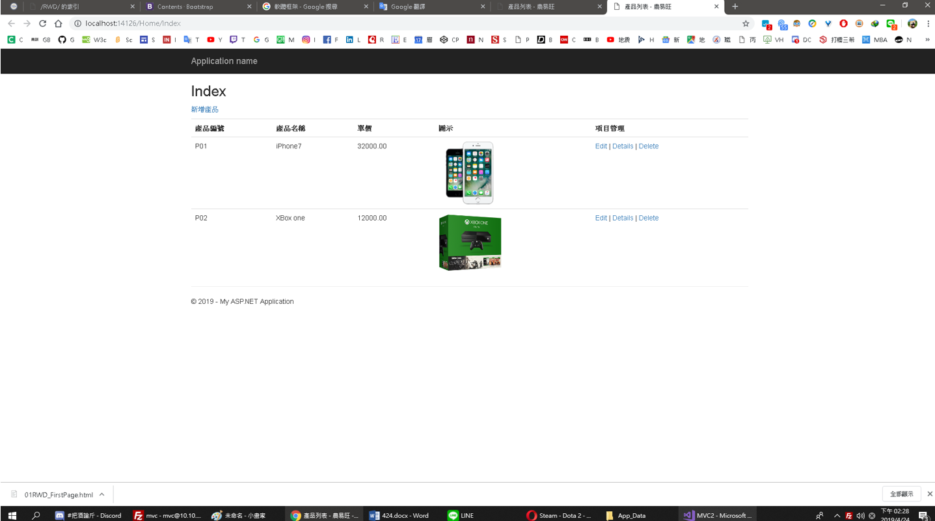Click the XBox one product image
This screenshot has height=521, width=935.
pos(470,242)
